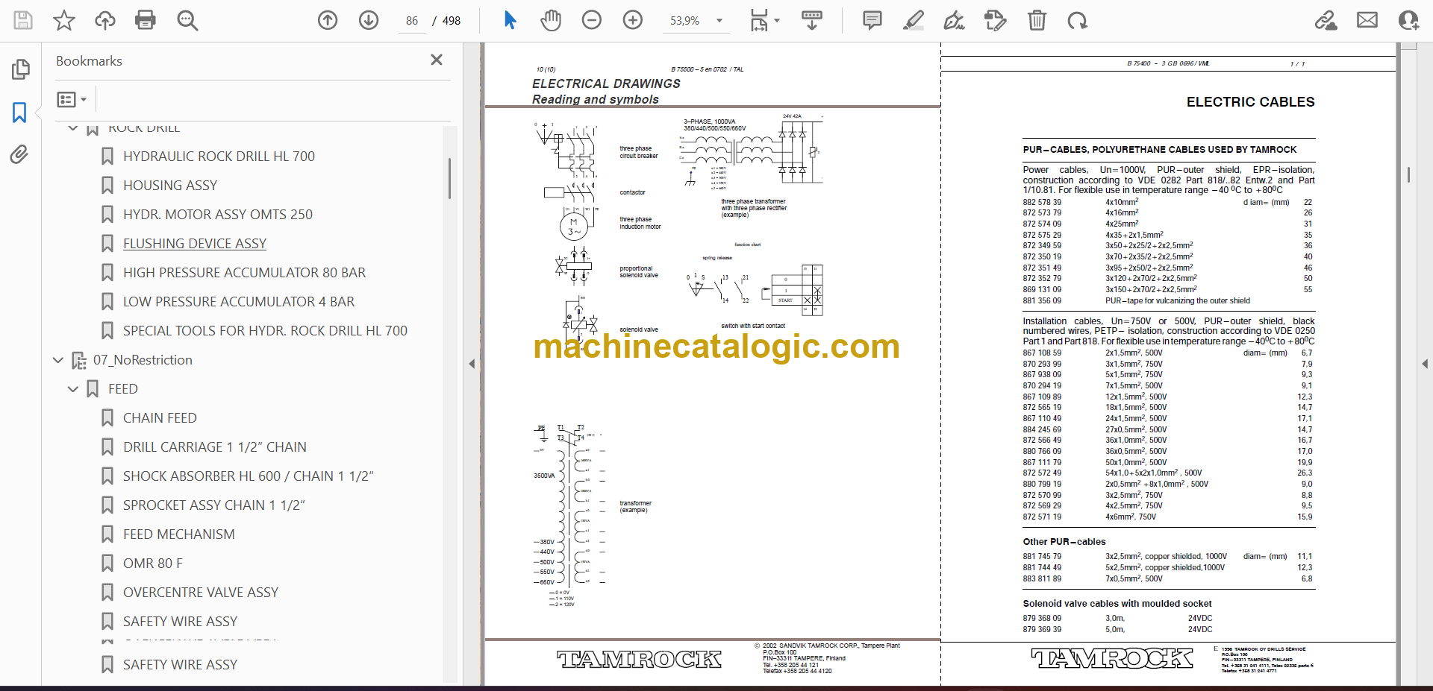The width and height of the screenshot is (1433, 691).
Task: Collapse the FEED bookmark group
Action: (73, 389)
